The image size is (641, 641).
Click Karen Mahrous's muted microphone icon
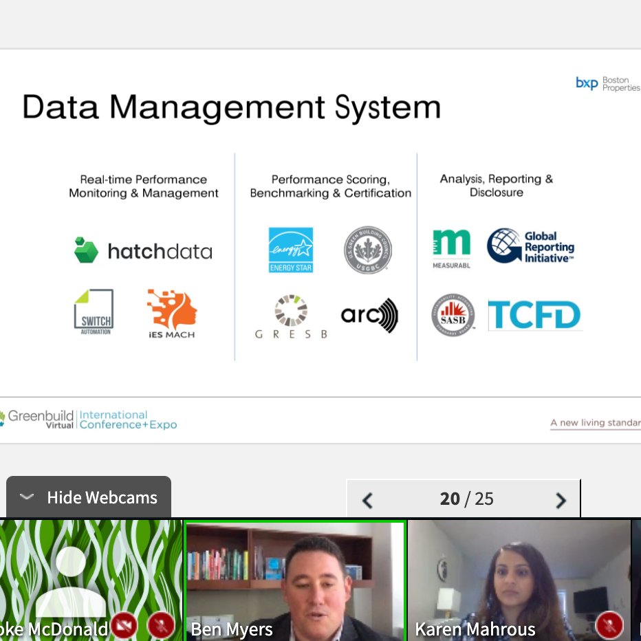pos(609,625)
